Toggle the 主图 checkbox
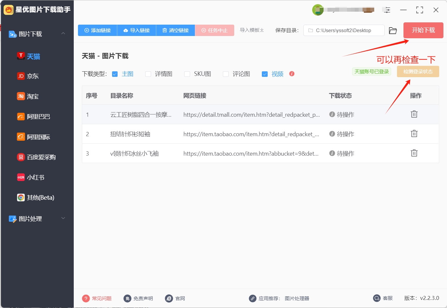Image resolution: width=447 pixels, height=308 pixels. 115,74
